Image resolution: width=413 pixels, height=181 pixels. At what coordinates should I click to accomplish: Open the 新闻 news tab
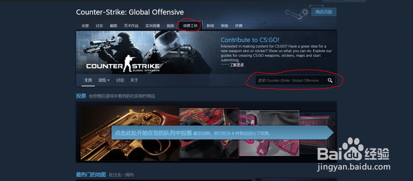210,26
